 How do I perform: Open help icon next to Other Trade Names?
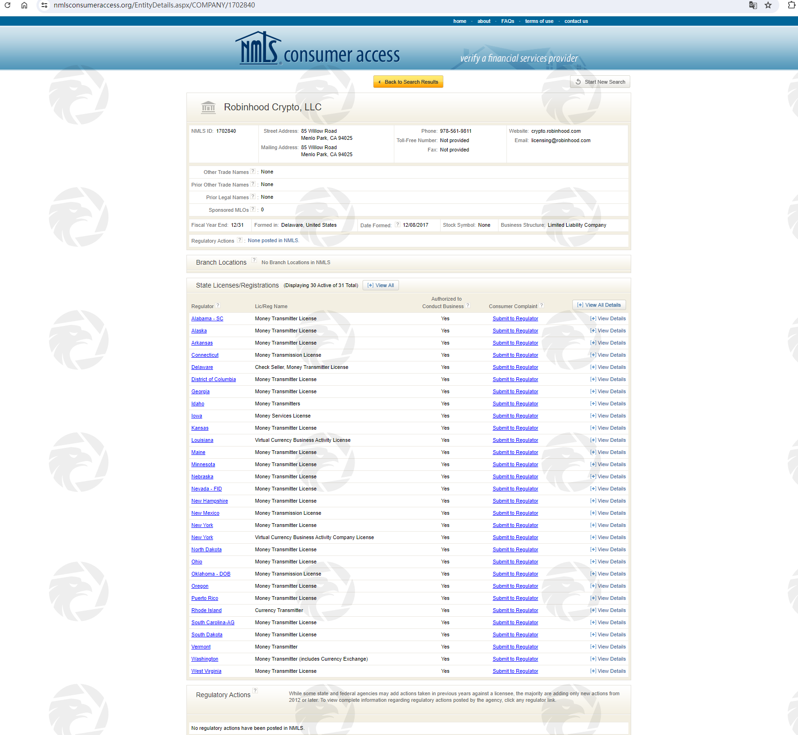[x=253, y=171]
